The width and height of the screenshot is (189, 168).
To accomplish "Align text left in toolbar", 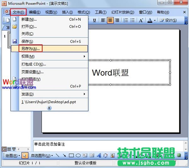I will click(103, 20).
